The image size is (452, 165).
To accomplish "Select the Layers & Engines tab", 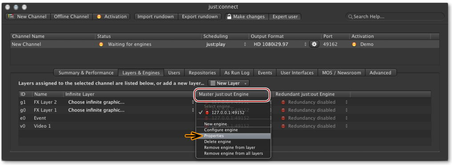I will point(141,73).
